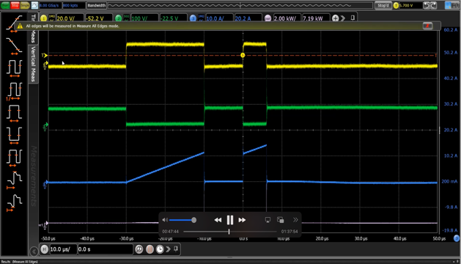Choose the frequency measurement icon
Viewport: 461px width, 264px height.
14,91
